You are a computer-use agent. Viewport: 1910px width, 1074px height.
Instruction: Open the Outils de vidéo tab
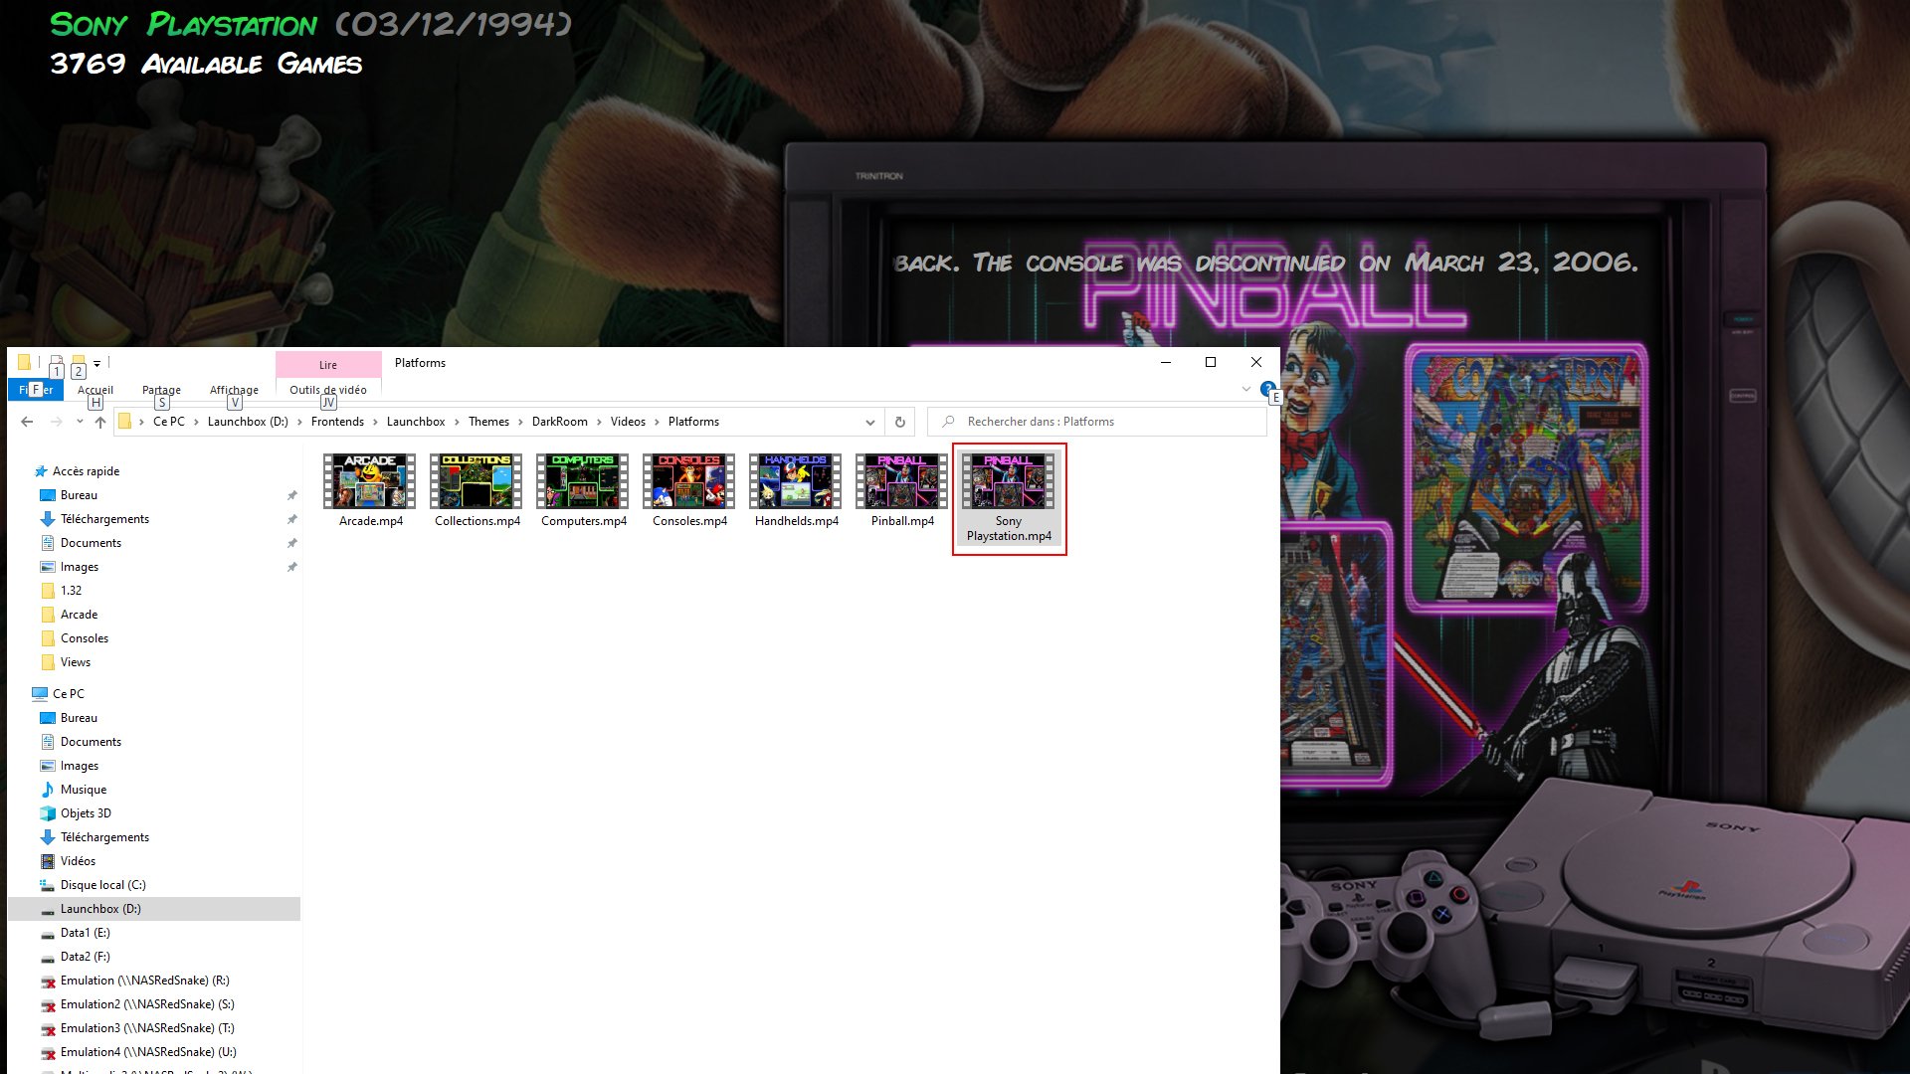(328, 390)
